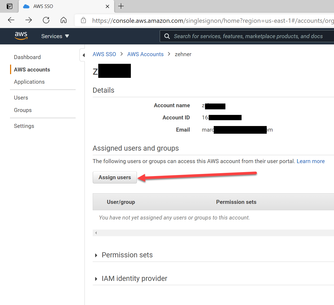Focus the AWS services search field
Image resolution: width=334 pixels, height=305 pixels.
pos(248,36)
